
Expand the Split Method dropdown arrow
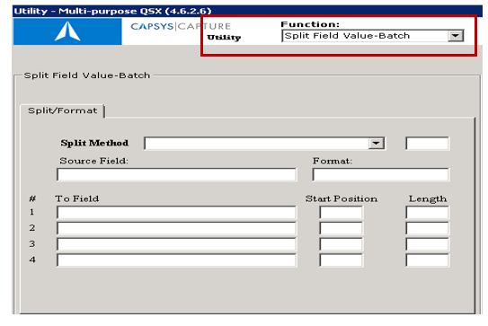(376, 144)
